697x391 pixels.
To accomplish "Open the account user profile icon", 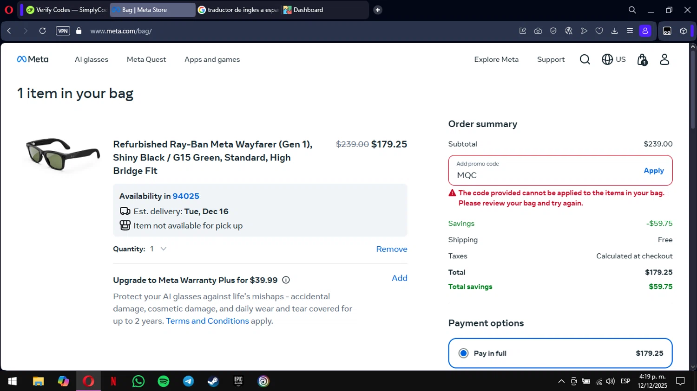I will (x=664, y=59).
